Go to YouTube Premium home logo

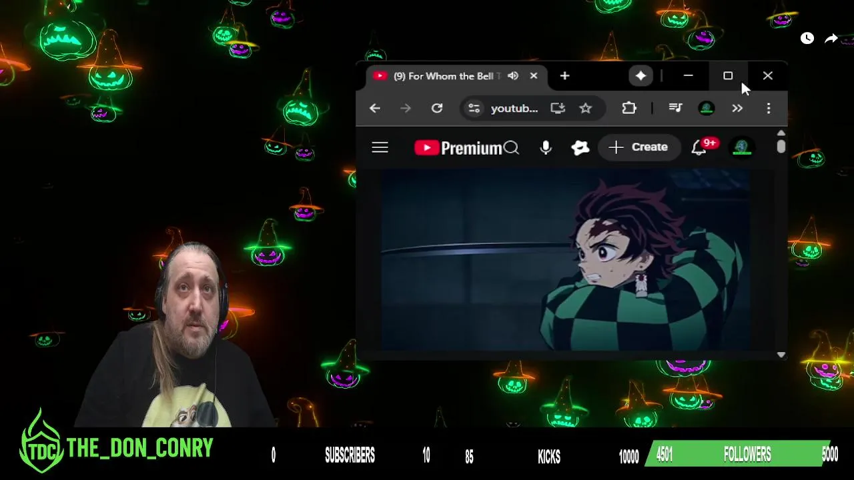pos(458,148)
